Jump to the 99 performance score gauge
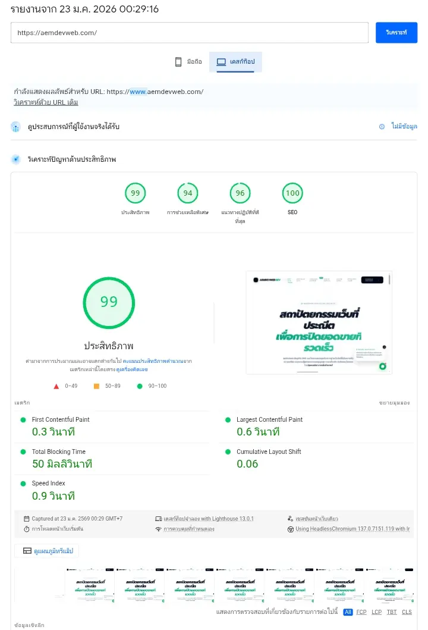The height and width of the screenshot is (630, 428). [x=135, y=193]
